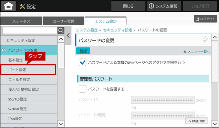Check パスワードを変更する checkbox
The height and width of the screenshot is (128, 219).
(x=83, y=89)
